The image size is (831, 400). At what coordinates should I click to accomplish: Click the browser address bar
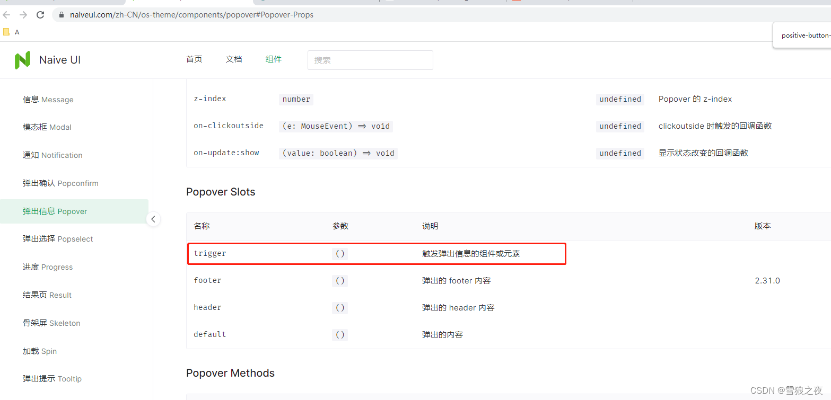click(212, 15)
